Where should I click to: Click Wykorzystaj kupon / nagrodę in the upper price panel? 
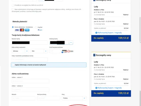[110, 33]
